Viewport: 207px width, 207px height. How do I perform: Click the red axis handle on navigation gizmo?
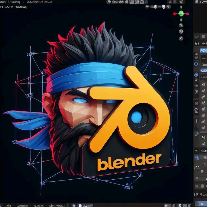point(175,14)
